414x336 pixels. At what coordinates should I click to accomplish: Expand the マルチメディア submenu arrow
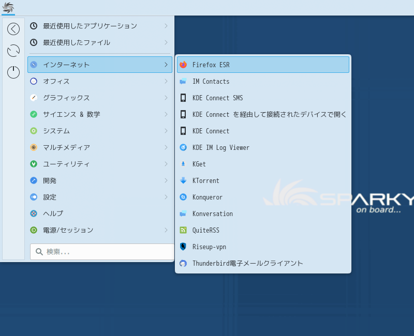166,147
